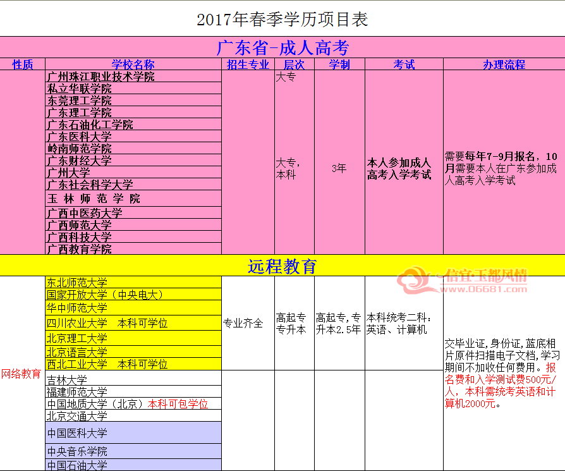565x471 pixels.
Task: Select the "玉林师范学院" cell
Action: click(133, 199)
